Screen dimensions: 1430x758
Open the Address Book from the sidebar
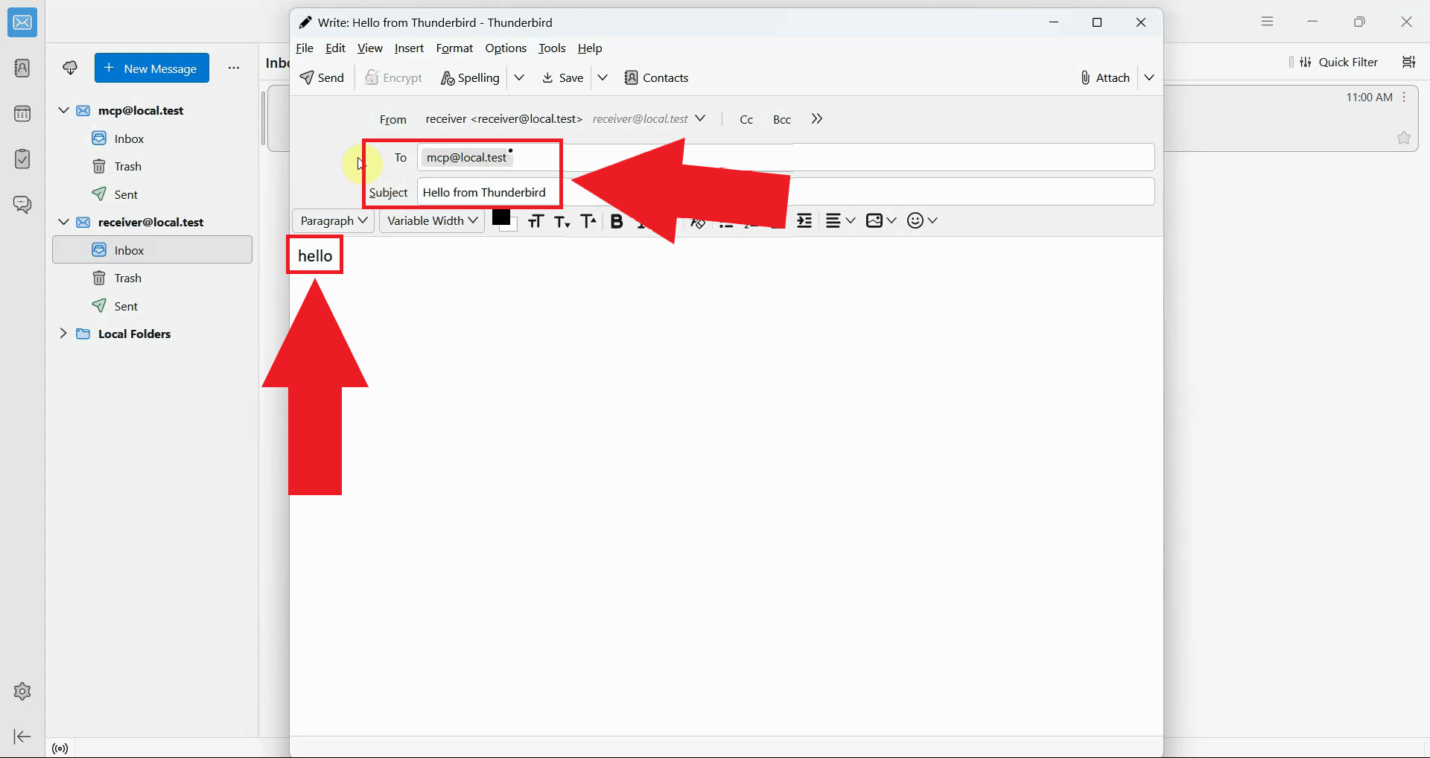(22, 69)
